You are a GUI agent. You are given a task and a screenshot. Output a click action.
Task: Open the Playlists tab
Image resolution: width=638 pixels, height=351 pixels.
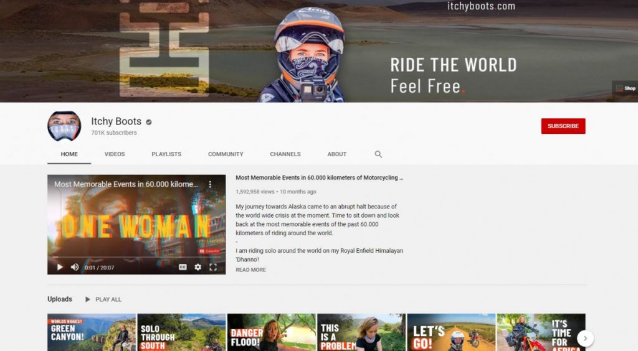tap(166, 154)
